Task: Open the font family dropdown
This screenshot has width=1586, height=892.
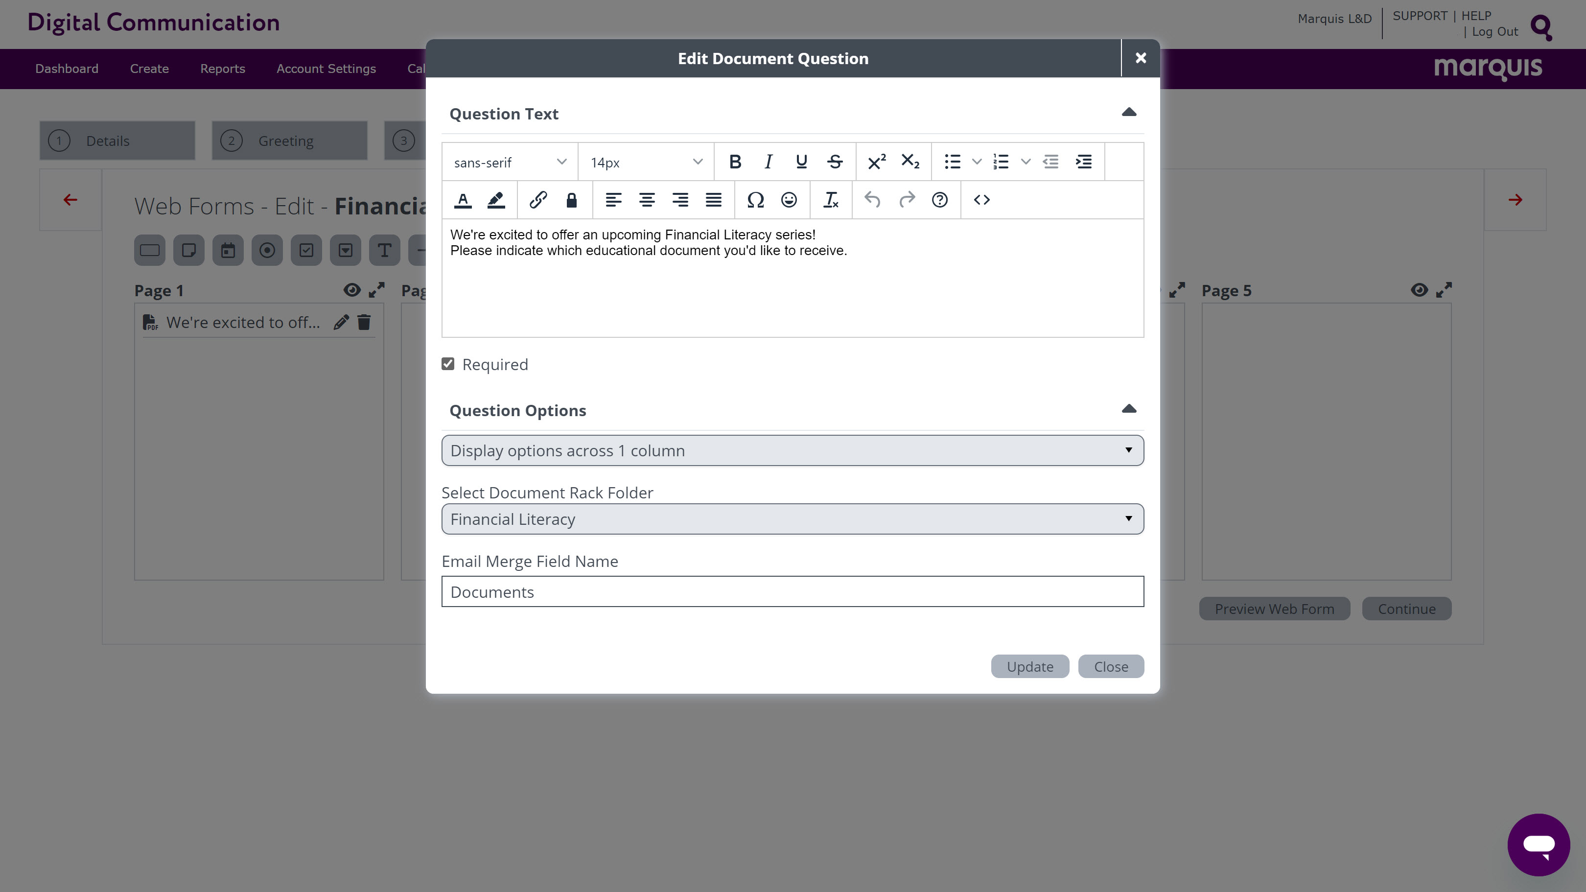Action: tap(510, 162)
